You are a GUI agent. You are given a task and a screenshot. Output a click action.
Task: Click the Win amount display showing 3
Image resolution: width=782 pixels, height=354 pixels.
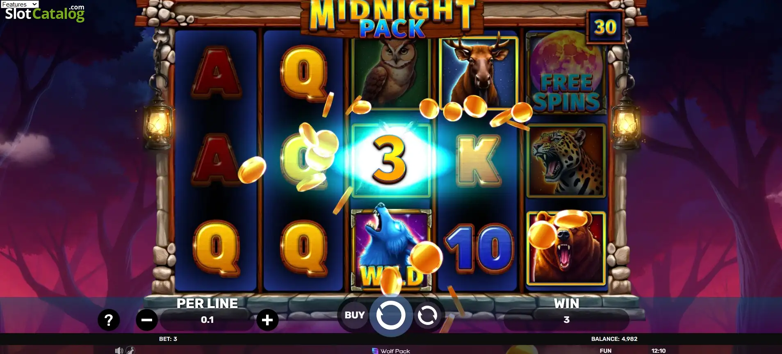[x=566, y=320]
